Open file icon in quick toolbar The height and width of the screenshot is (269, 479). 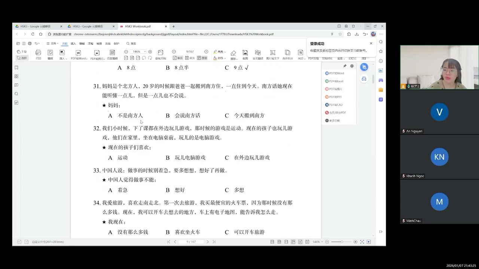(x=18, y=44)
